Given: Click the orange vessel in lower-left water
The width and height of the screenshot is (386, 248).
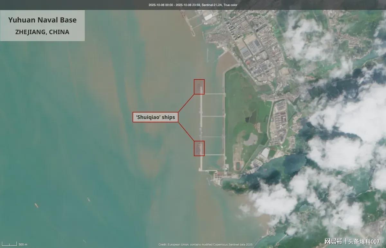Looking at the screenshot, I should (x=36, y=205).
